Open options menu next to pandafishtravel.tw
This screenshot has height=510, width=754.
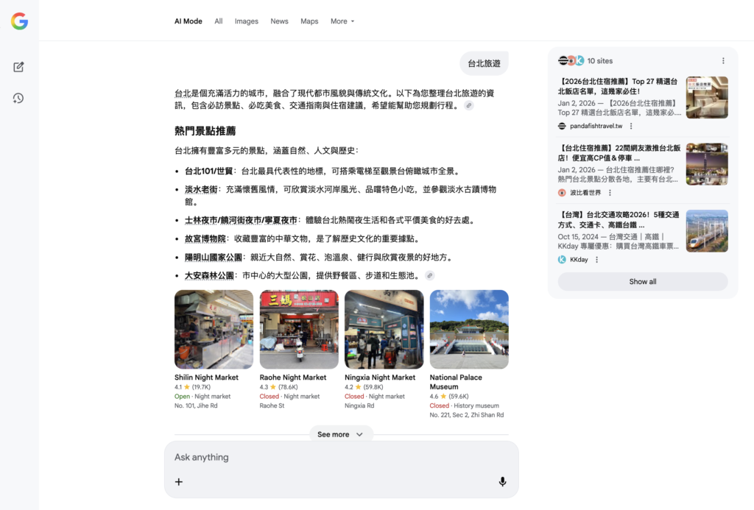click(x=631, y=126)
